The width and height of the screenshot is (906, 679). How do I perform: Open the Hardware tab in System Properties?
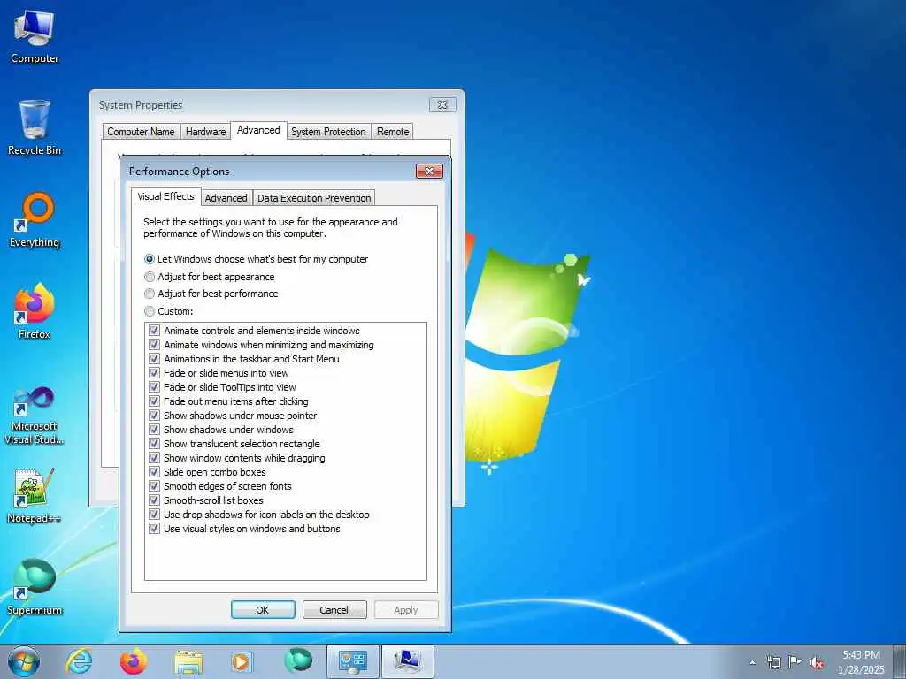(205, 132)
